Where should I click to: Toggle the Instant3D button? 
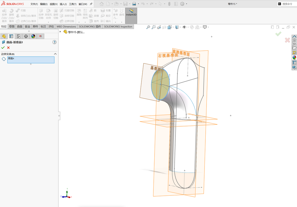coord(131,16)
